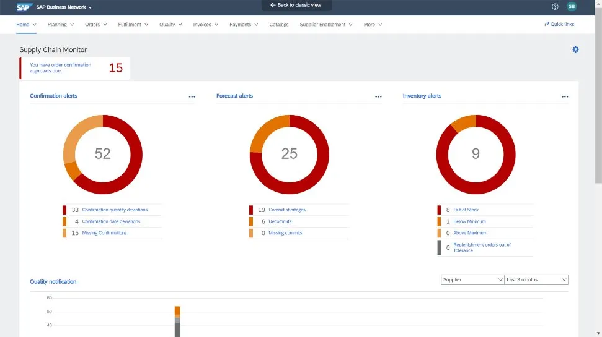Click the SAP logo icon

pos(24,7)
